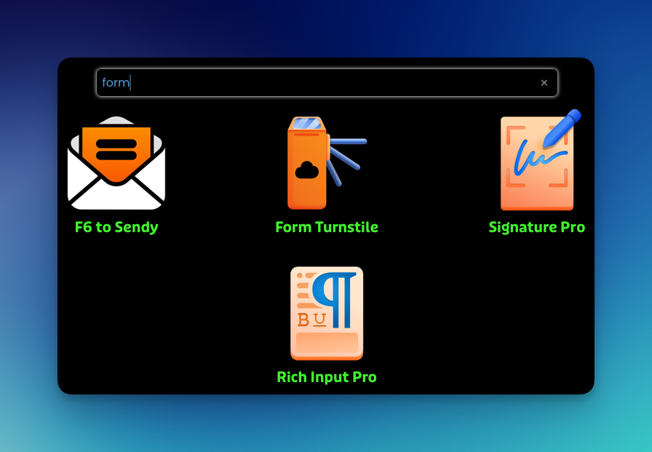Click the "Rich Input Pro" title

(326, 377)
